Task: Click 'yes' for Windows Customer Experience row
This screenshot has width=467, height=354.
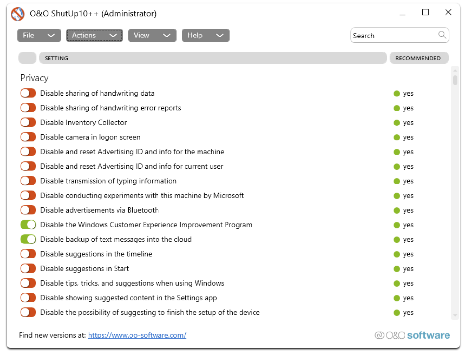Action: [x=408, y=225]
